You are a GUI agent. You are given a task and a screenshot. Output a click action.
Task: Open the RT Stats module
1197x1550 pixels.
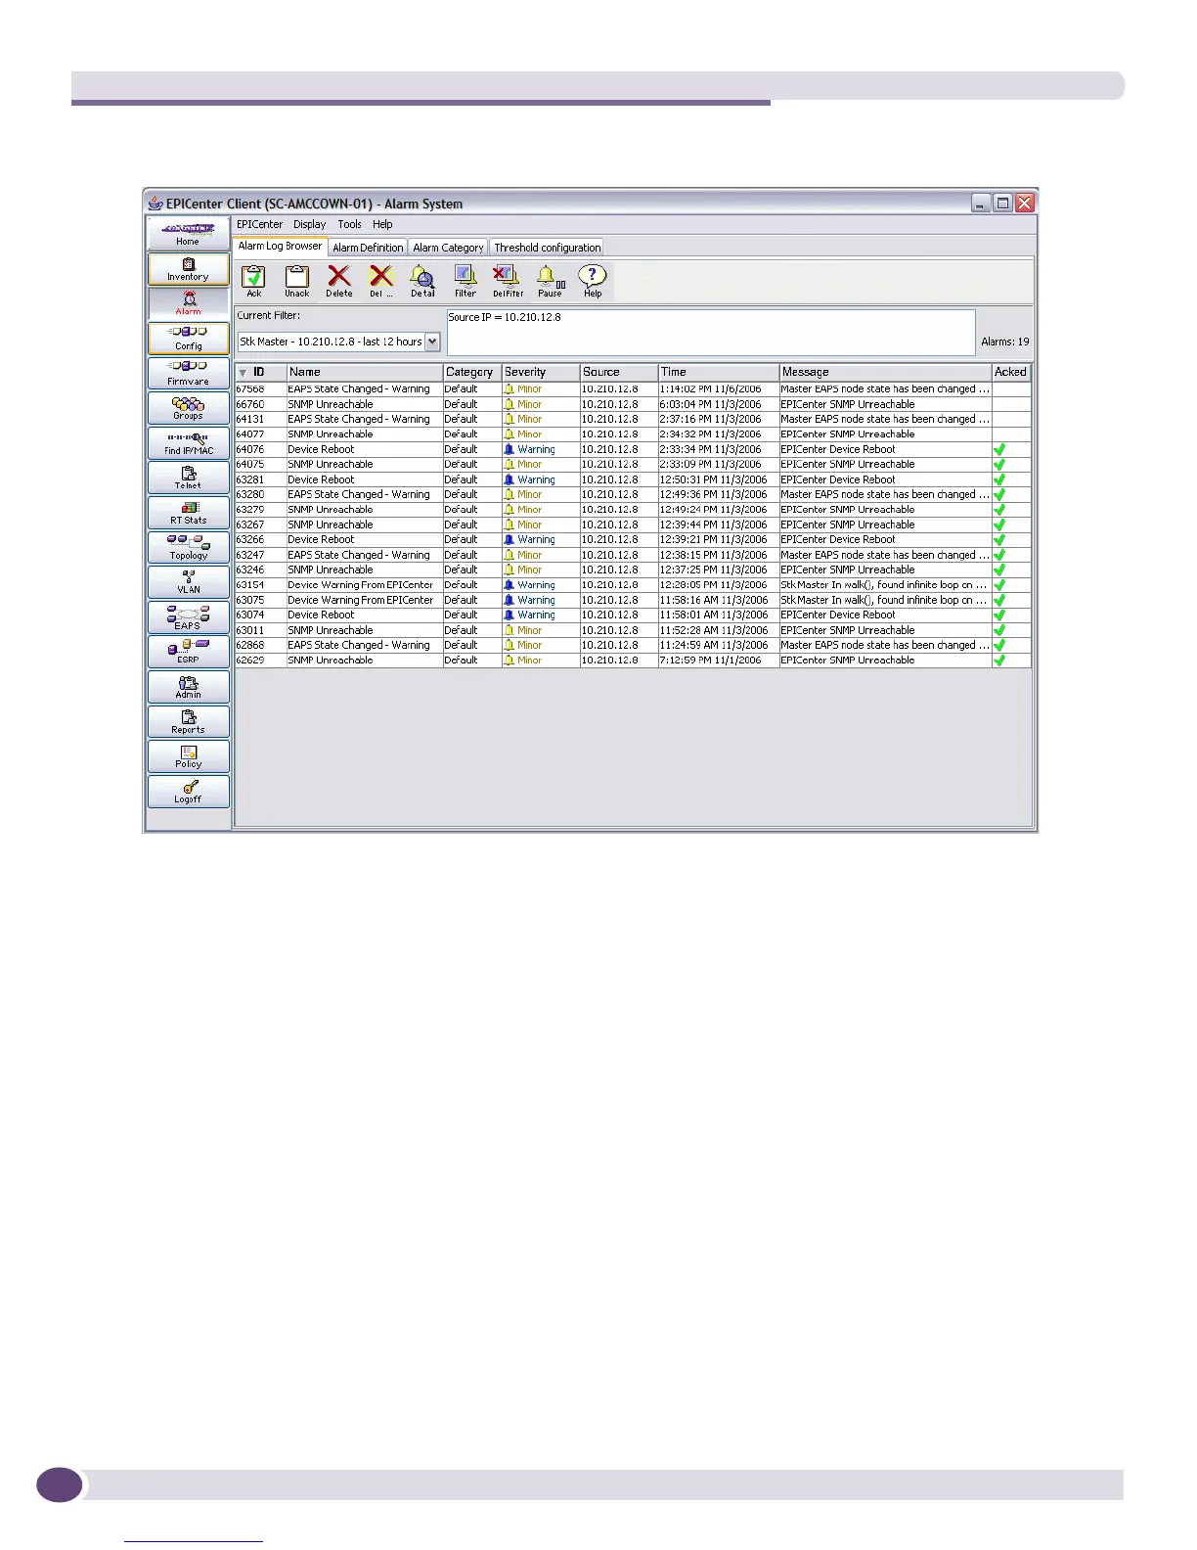[x=188, y=513]
